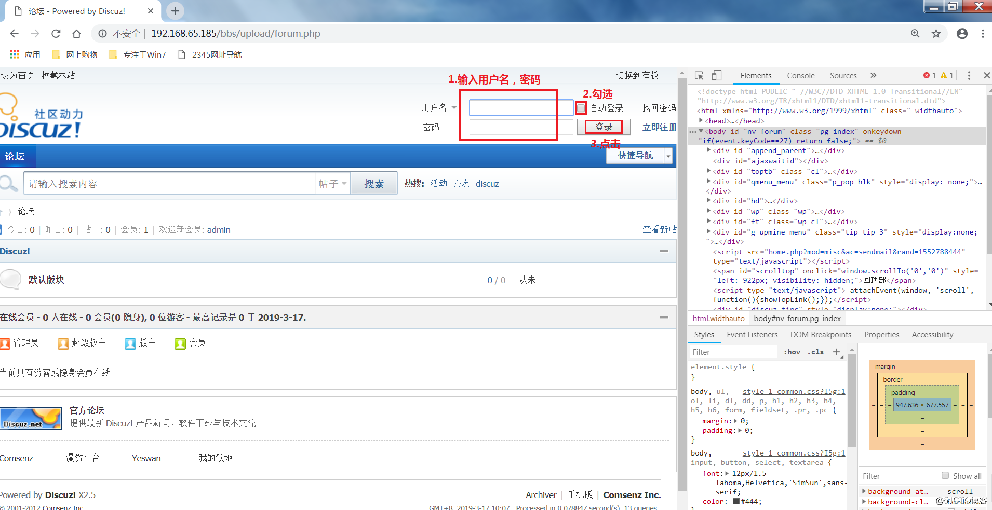
Task: Check the 自动登录 checkbox
Action: coord(581,108)
